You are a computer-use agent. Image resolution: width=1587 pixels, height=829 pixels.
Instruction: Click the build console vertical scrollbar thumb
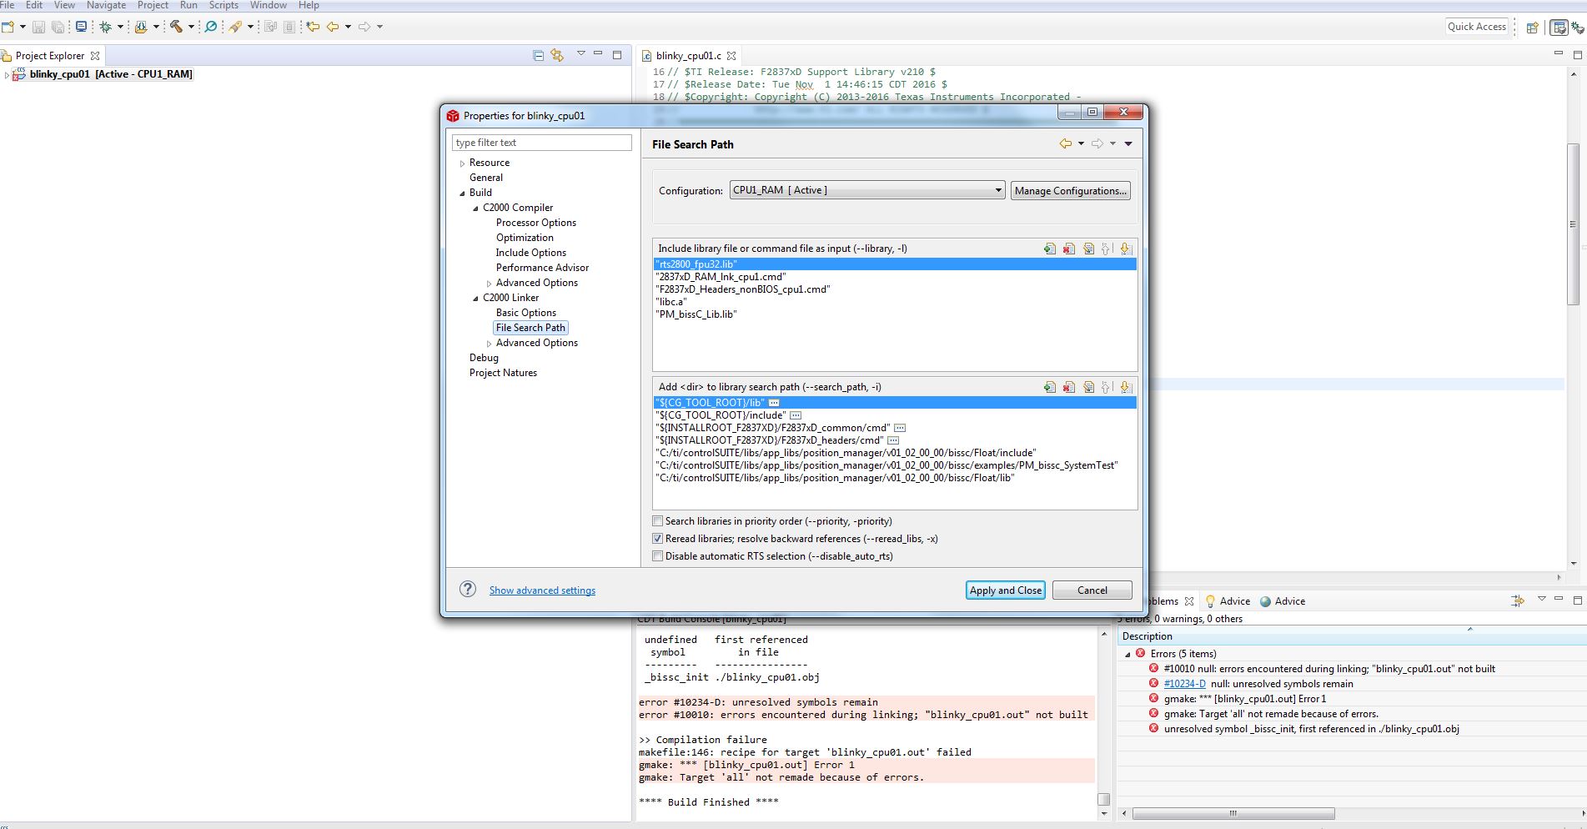coord(1103,798)
